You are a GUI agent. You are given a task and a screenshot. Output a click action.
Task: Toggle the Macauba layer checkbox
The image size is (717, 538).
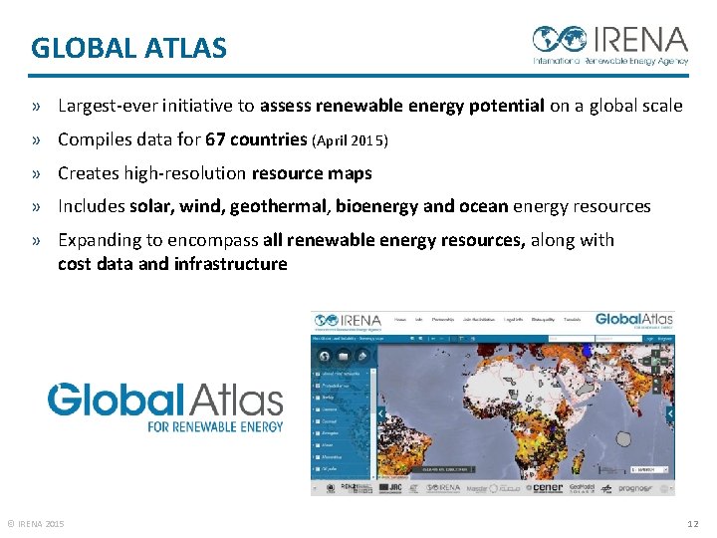point(318,457)
